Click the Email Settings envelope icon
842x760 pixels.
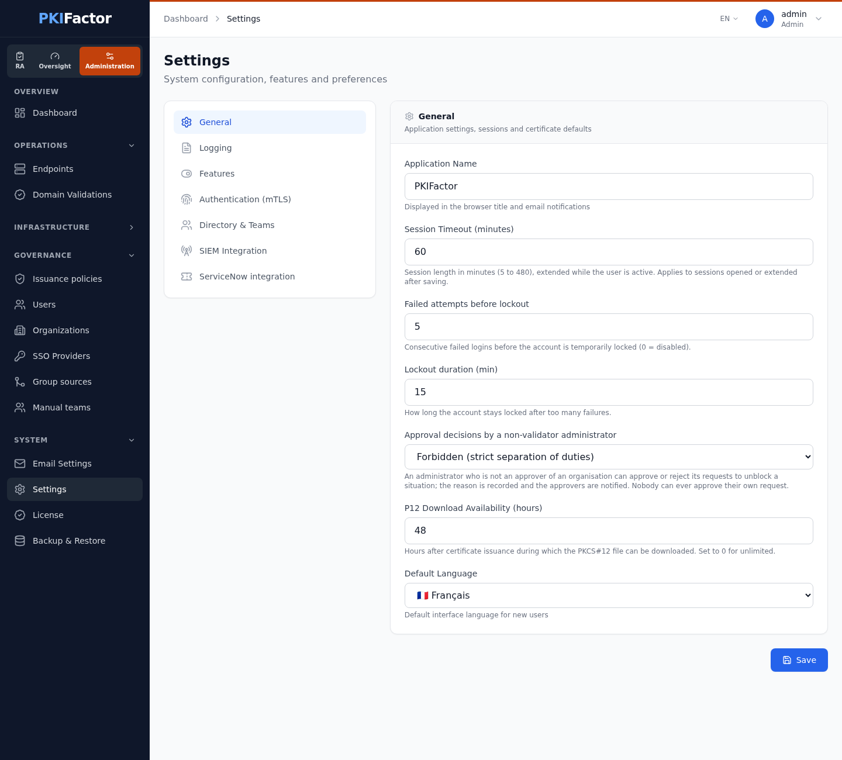(x=20, y=464)
